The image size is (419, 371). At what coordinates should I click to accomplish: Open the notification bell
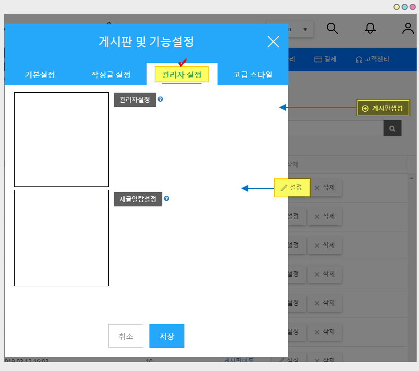370,29
